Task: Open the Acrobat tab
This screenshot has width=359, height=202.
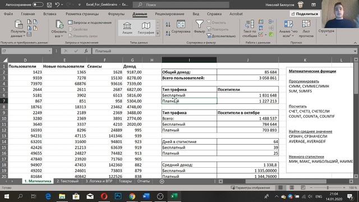Action: coord(236,13)
